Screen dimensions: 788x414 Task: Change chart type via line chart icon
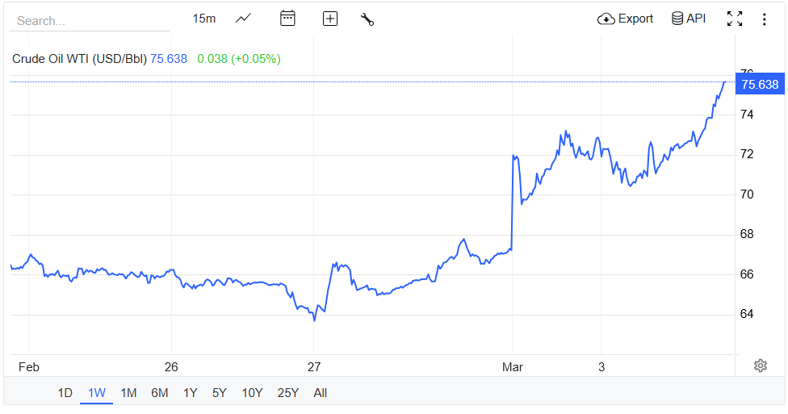tap(243, 19)
